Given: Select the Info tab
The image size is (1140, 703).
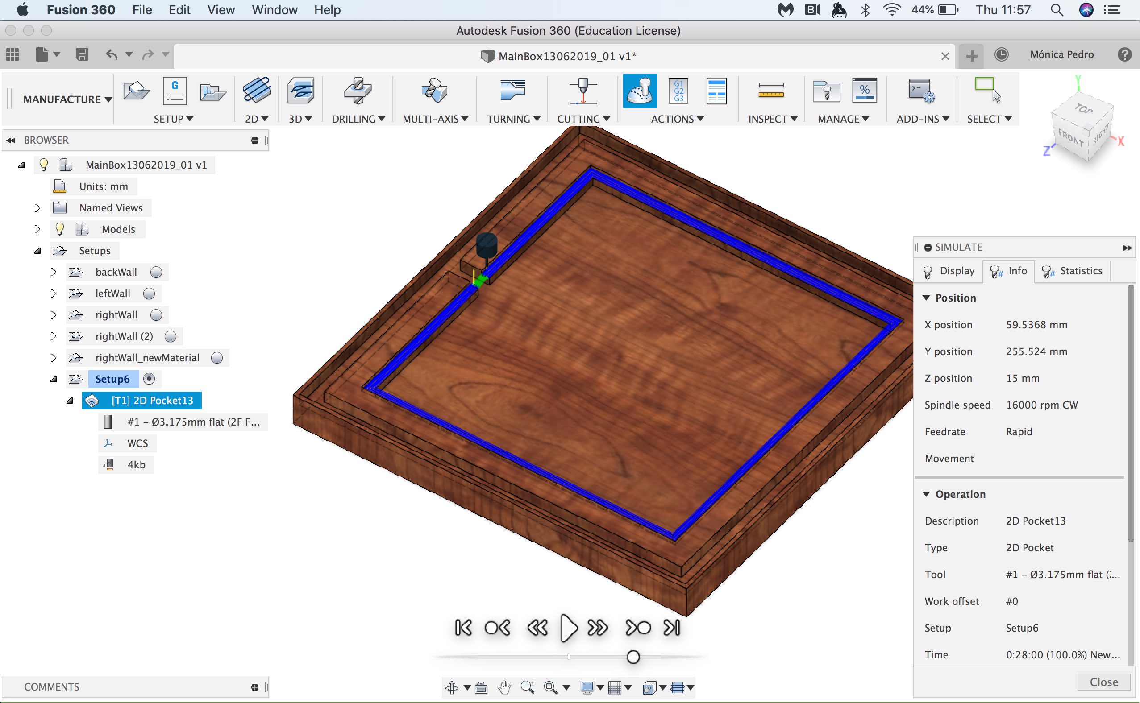Looking at the screenshot, I should pyautogui.click(x=1008, y=271).
